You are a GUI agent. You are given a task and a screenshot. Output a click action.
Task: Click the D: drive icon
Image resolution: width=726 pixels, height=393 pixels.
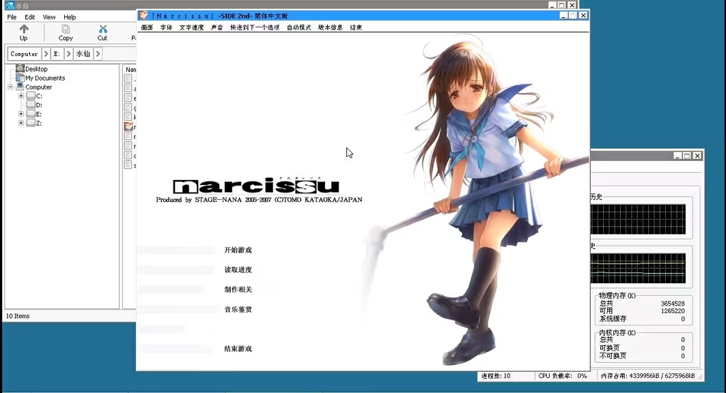click(x=31, y=105)
